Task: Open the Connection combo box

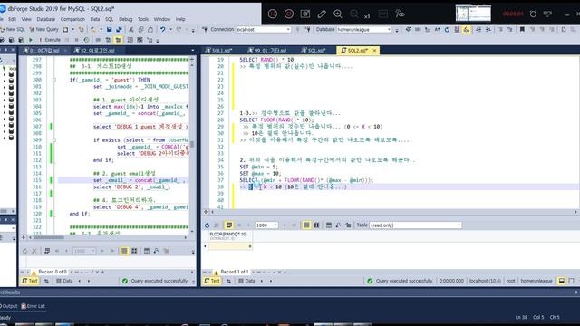Action: pyautogui.click(x=264, y=29)
